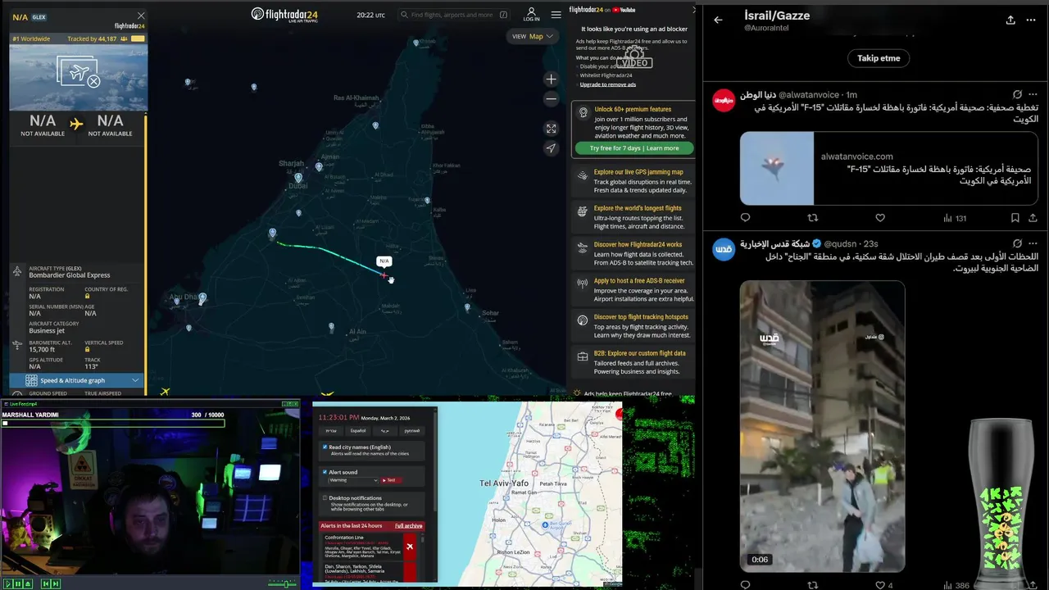
Task: Click the Ben Gurion Airport map marker
Action: pos(545,524)
